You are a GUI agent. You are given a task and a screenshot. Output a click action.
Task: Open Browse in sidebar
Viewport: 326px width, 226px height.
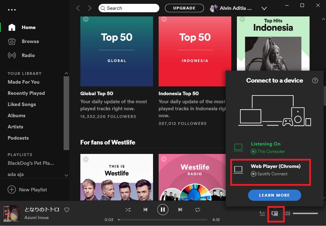tap(30, 41)
